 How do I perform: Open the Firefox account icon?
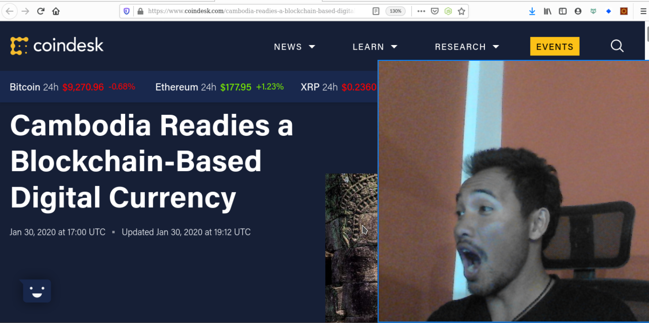click(x=578, y=11)
